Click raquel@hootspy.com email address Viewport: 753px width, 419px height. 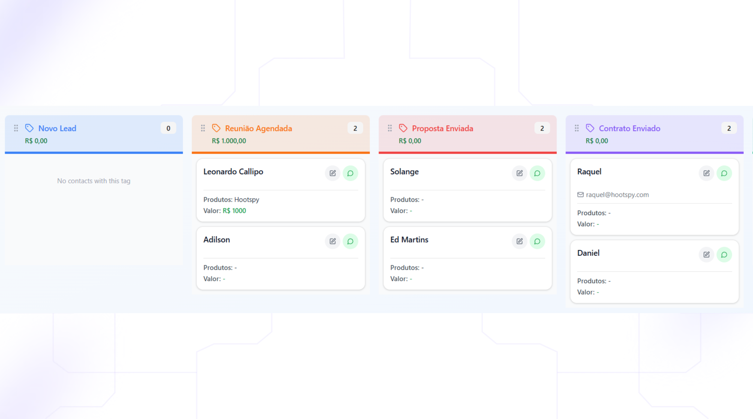tap(617, 195)
